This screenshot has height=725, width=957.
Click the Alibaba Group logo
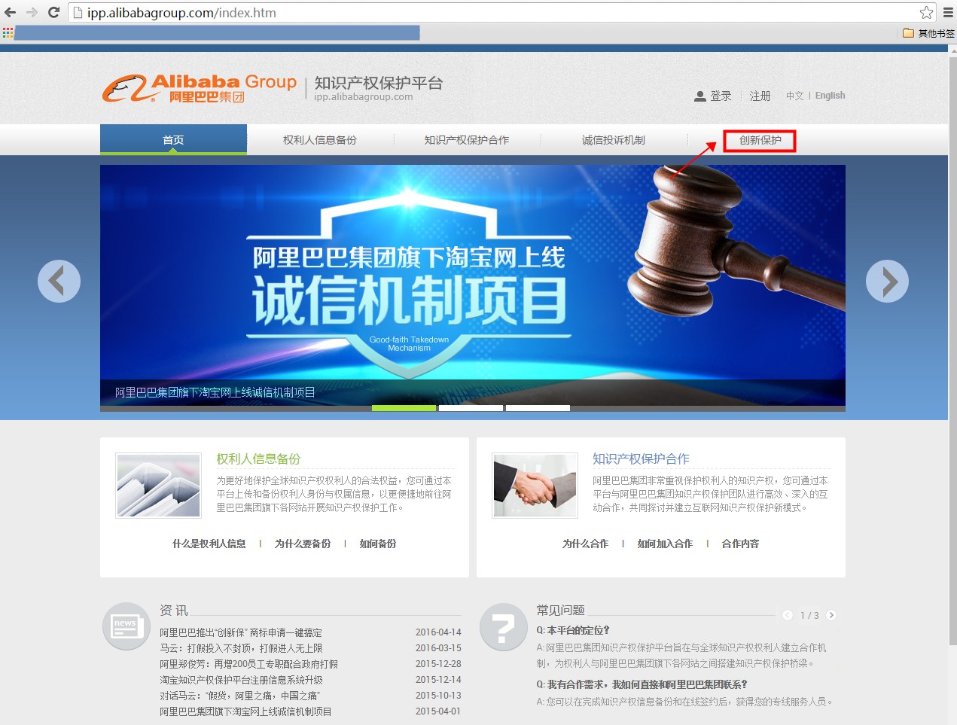click(x=200, y=88)
